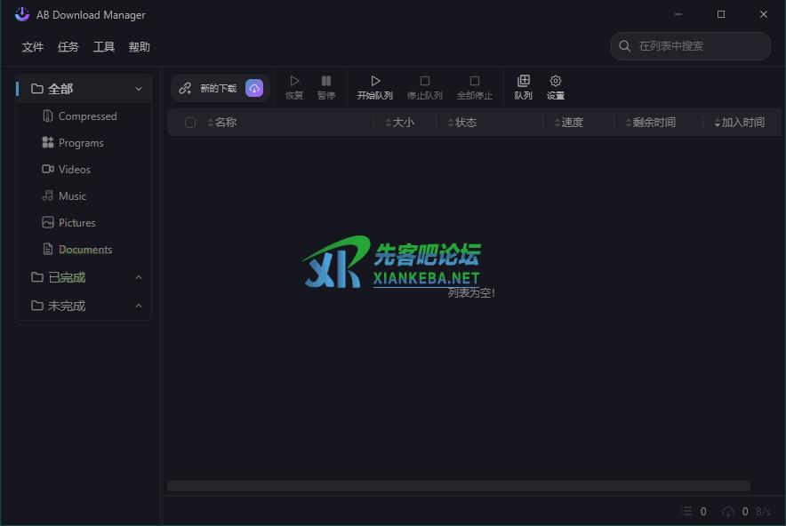Stop all downloads with 全部停止
786x526 pixels.
[x=475, y=87]
